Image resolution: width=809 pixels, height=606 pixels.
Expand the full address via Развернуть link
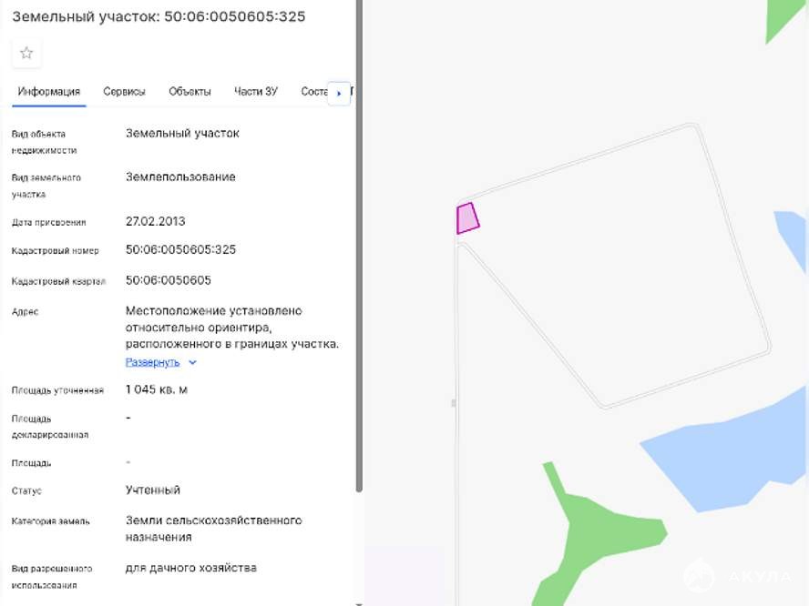(152, 362)
